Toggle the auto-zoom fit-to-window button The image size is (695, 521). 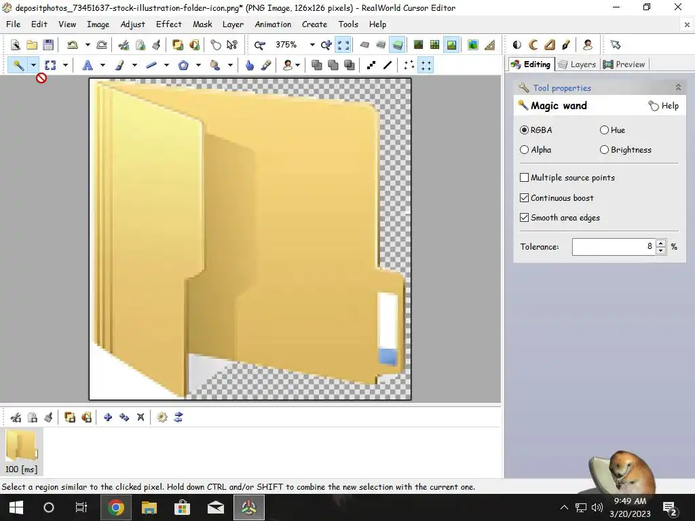343,45
